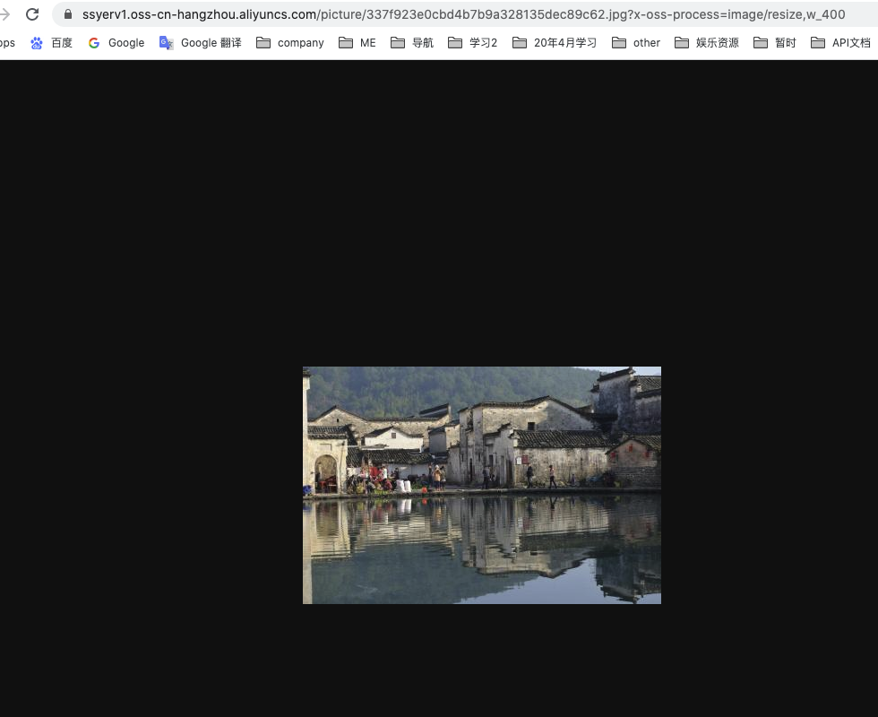Click the village reflection photo

tap(481, 484)
